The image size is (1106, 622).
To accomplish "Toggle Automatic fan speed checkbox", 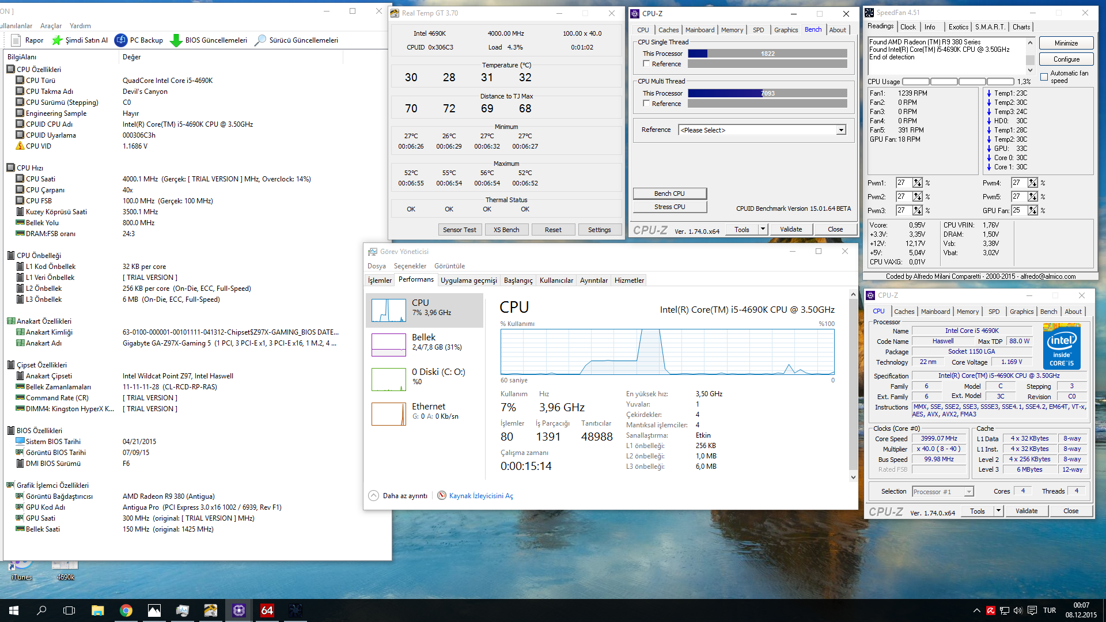I will [x=1044, y=77].
